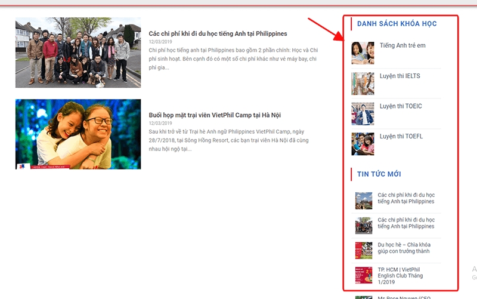Screen dimensions: 477x299
Task: Open the Tiếng Anh trẻ em course thumbnail
Action: [x=363, y=53]
